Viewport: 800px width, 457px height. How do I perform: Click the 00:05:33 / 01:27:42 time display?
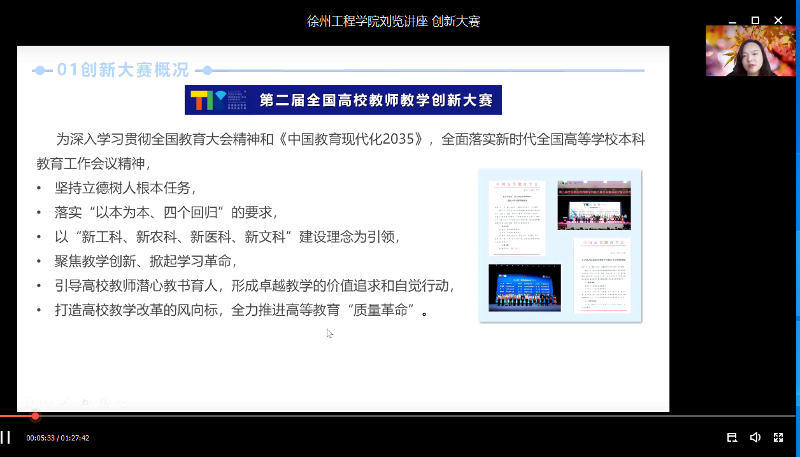pos(57,438)
